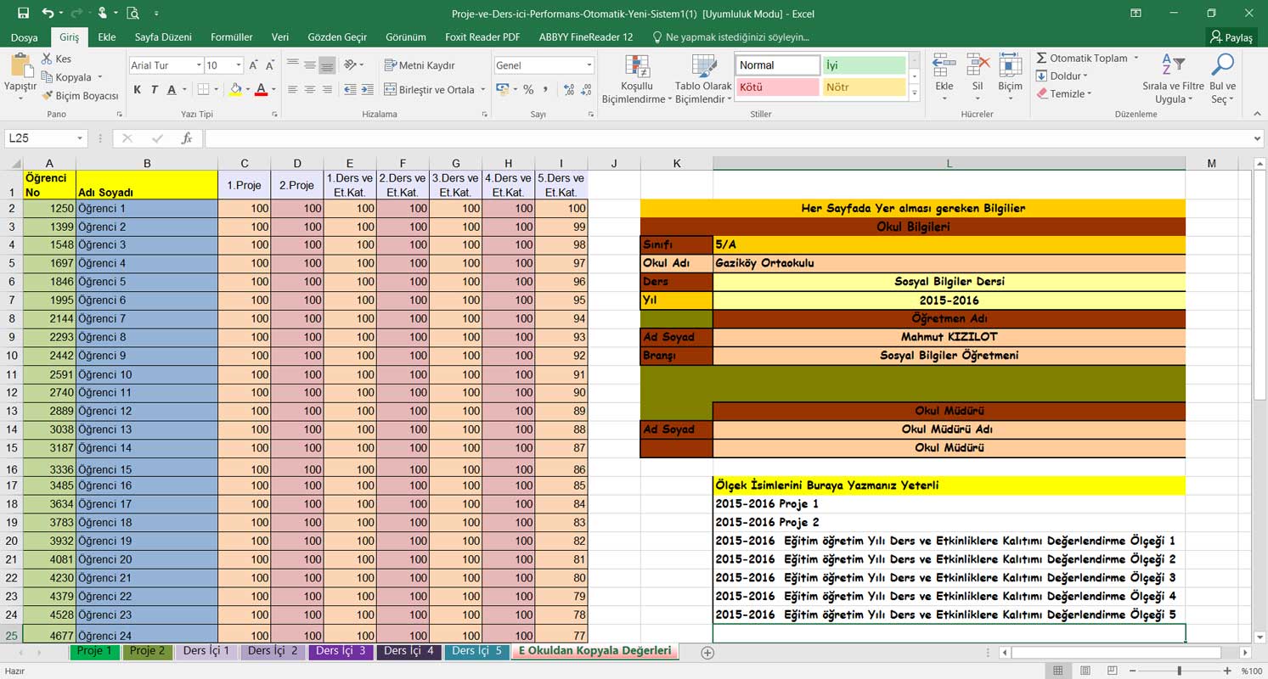
Task: Open the Formüller ribbon tab
Action: pyautogui.click(x=232, y=37)
